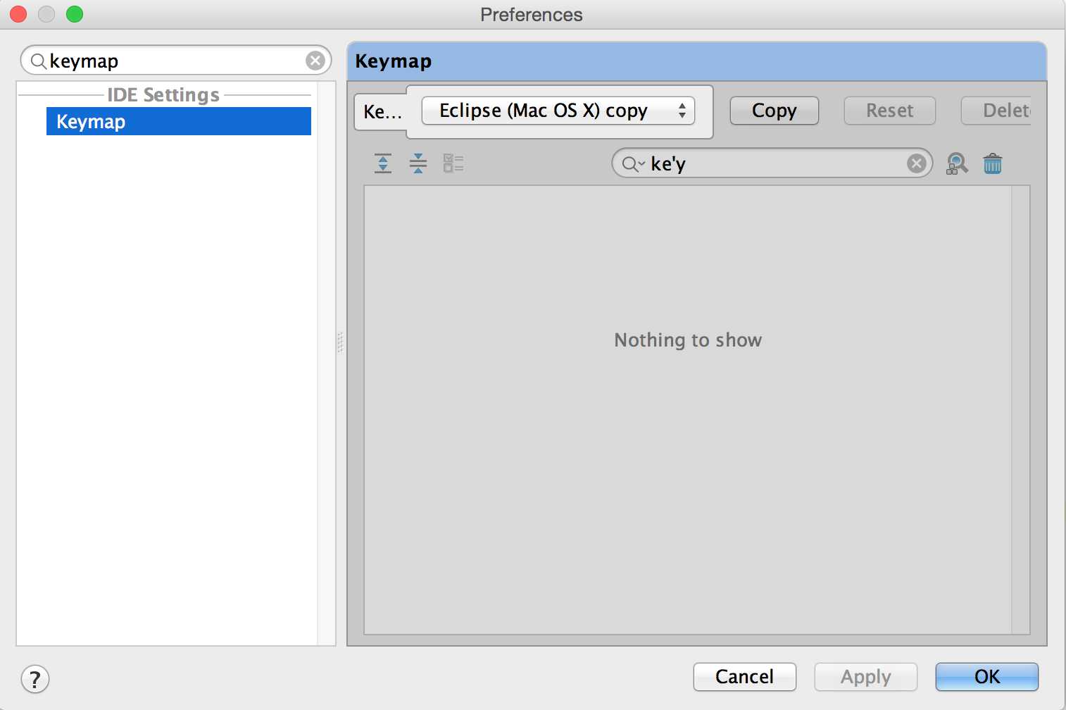The width and height of the screenshot is (1066, 710).
Task: Click the Ke... keymaps label
Action: click(x=382, y=112)
